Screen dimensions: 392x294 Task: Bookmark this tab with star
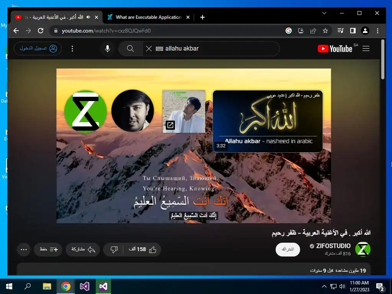[325, 31]
